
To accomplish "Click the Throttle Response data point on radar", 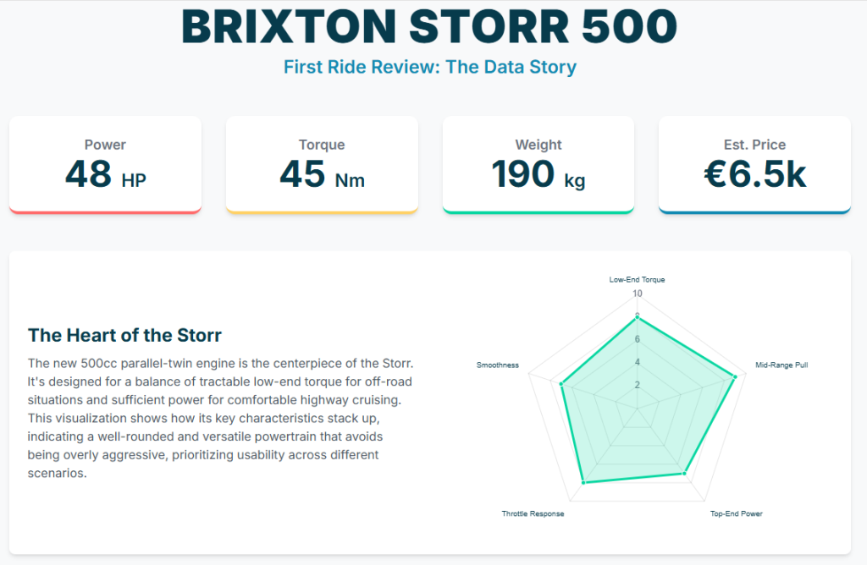I will [x=583, y=482].
